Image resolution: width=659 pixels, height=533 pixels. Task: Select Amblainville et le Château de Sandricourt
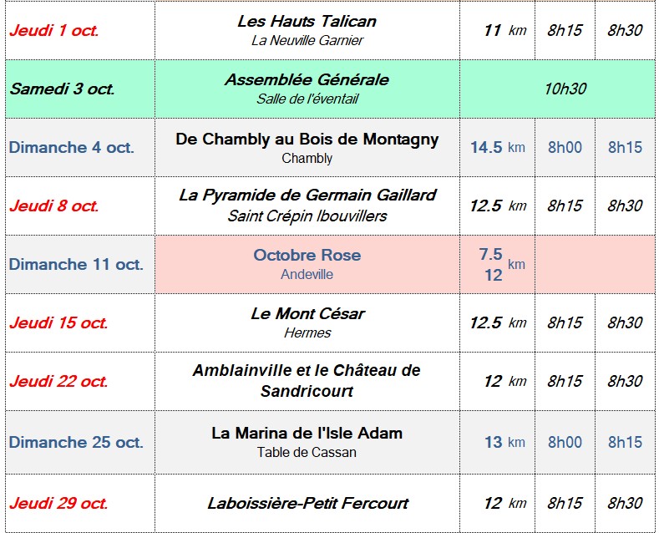pyautogui.click(x=307, y=381)
